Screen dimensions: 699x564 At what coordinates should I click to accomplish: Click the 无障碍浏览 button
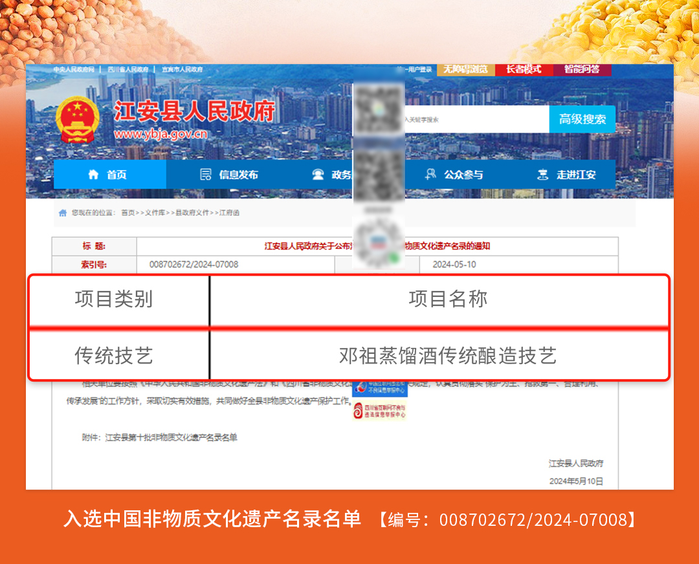coord(465,69)
